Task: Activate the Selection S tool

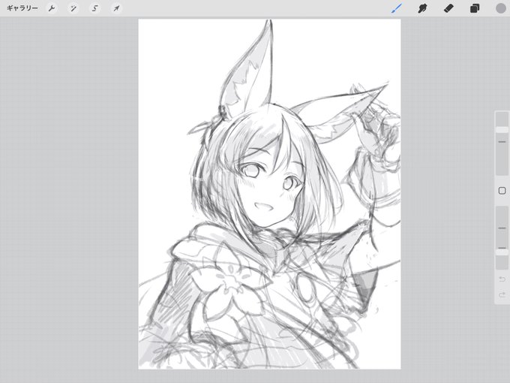Action: pyautogui.click(x=94, y=8)
